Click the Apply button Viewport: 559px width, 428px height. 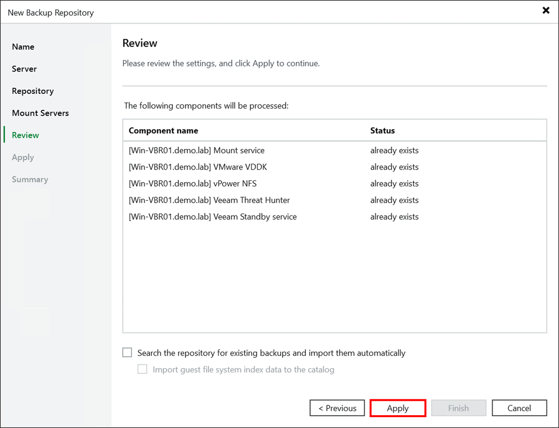[x=397, y=408]
